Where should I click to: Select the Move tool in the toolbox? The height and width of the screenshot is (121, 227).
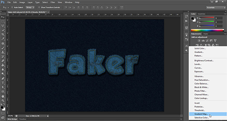point(3,17)
